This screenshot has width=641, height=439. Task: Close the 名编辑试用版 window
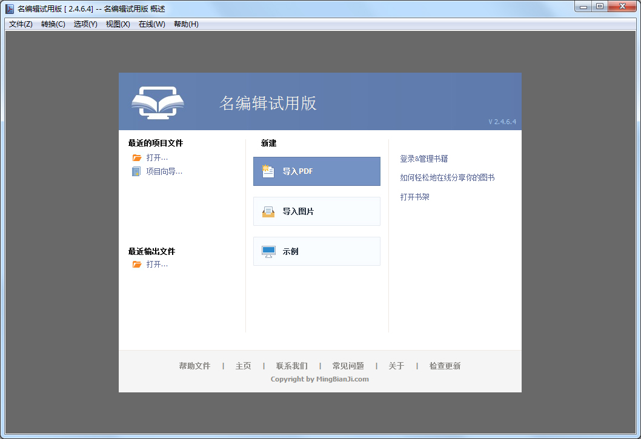[x=622, y=7]
